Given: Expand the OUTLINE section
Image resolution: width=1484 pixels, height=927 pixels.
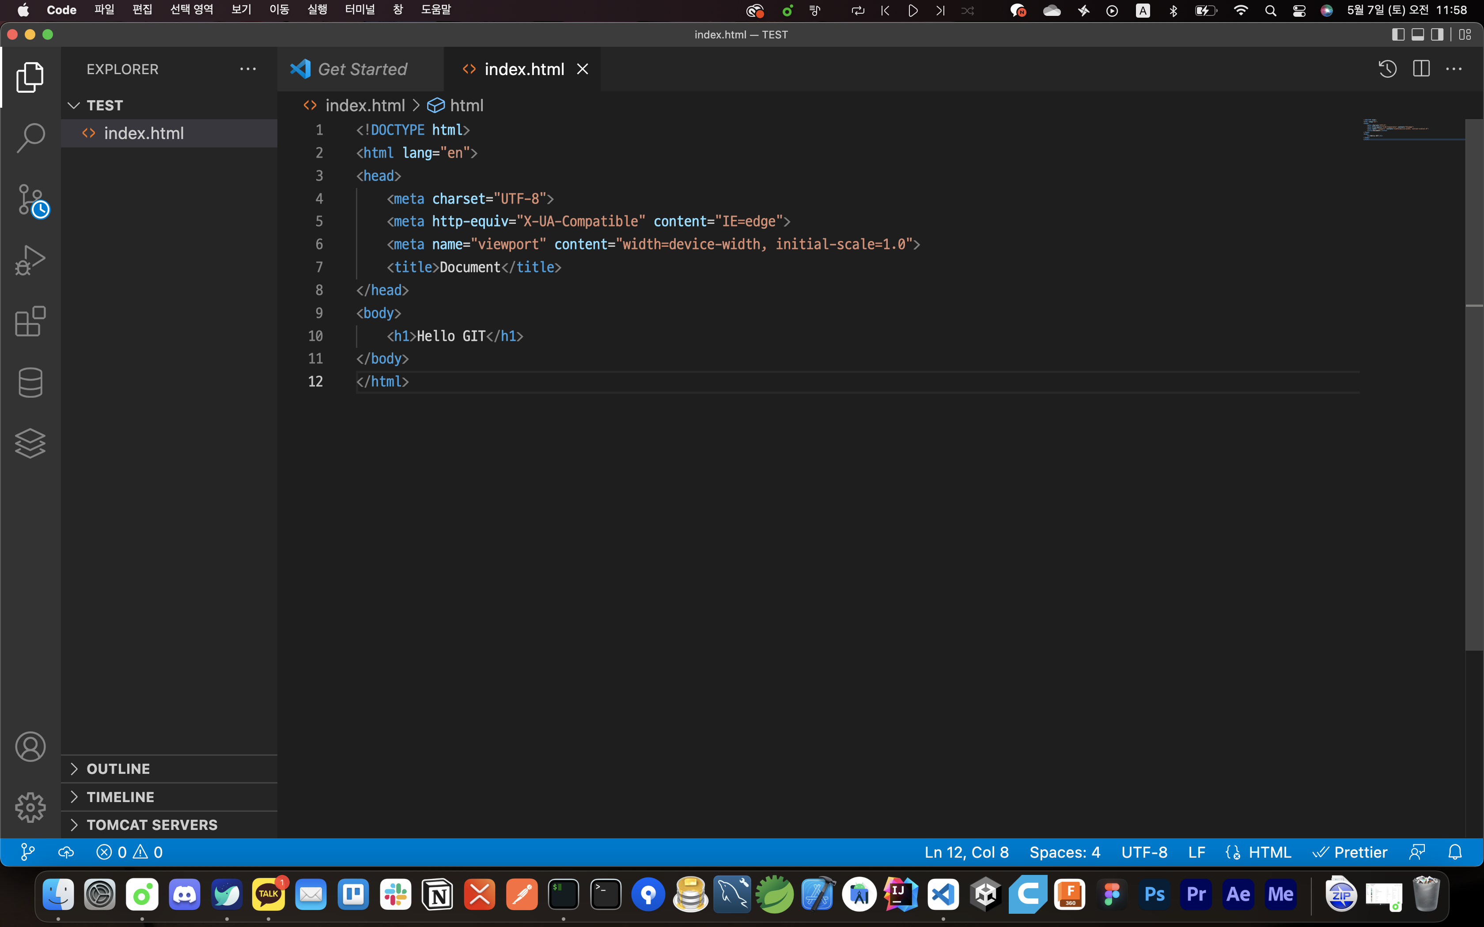Looking at the screenshot, I should click(118, 769).
